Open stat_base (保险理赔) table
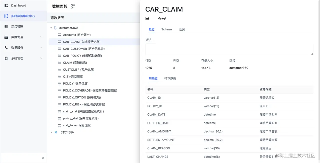 pyautogui.click(x=77, y=125)
